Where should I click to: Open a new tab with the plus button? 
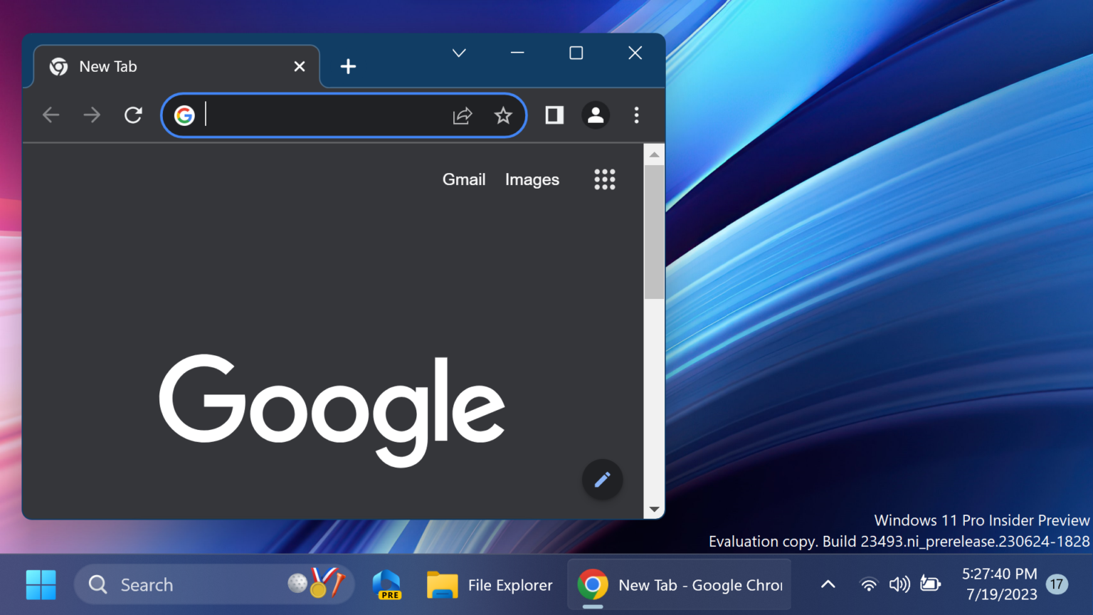pos(348,66)
